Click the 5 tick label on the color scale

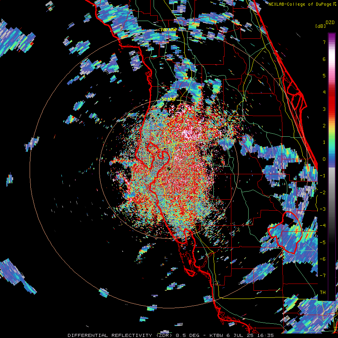(324, 75)
